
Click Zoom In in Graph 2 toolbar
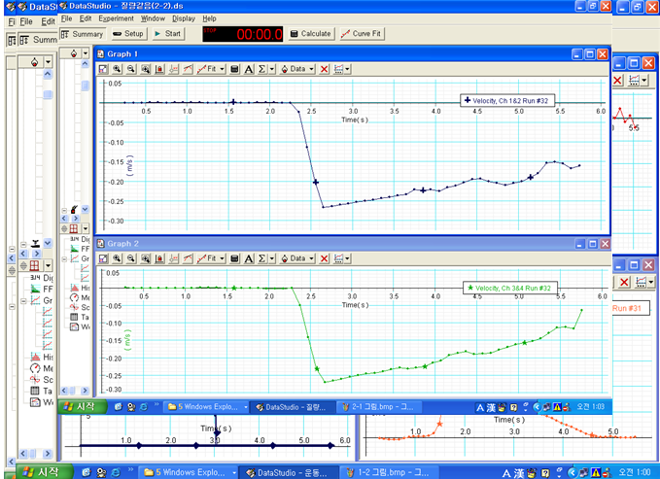pyautogui.click(x=117, y=258)
